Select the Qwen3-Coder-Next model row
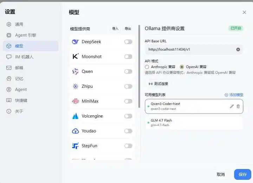The width and height of the screenshot is (253, 183). (194, 106)
